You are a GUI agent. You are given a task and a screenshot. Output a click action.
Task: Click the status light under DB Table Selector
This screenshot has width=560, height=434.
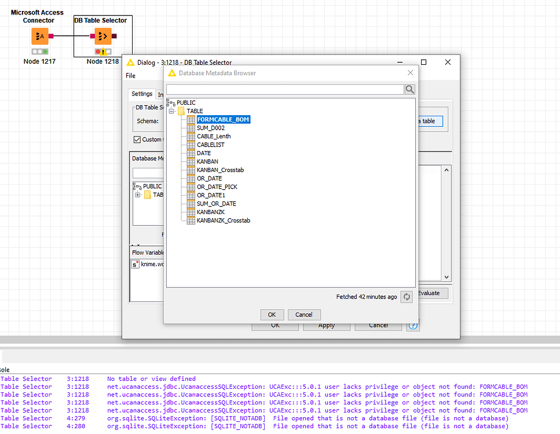click(x=97, y=52)
